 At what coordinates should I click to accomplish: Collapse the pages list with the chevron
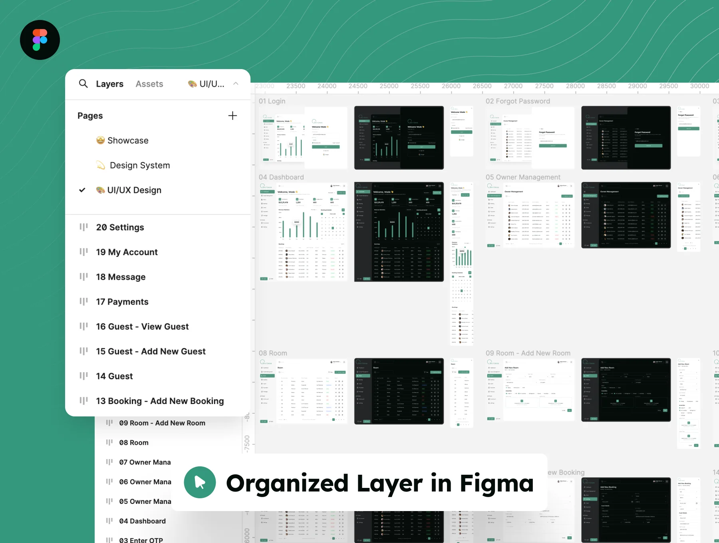click(x=236, y=83)
